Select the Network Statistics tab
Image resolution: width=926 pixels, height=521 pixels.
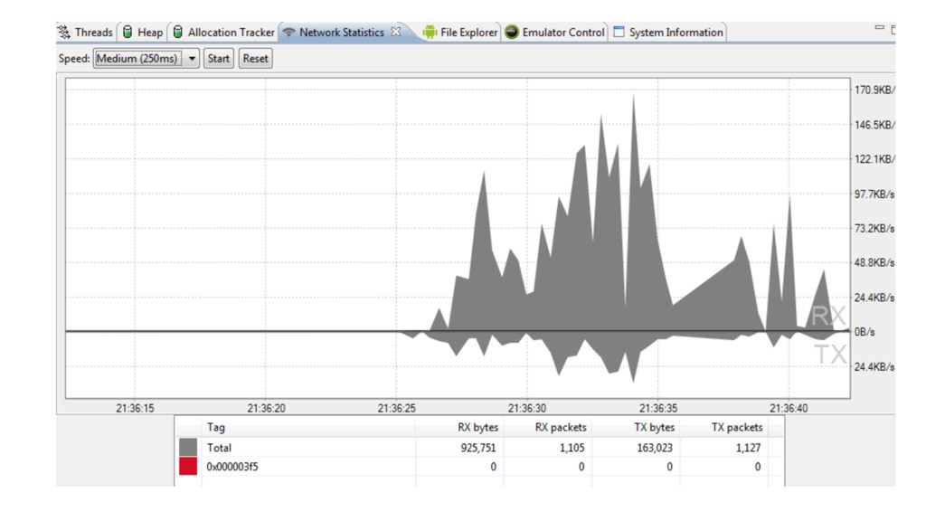point(341,33)
